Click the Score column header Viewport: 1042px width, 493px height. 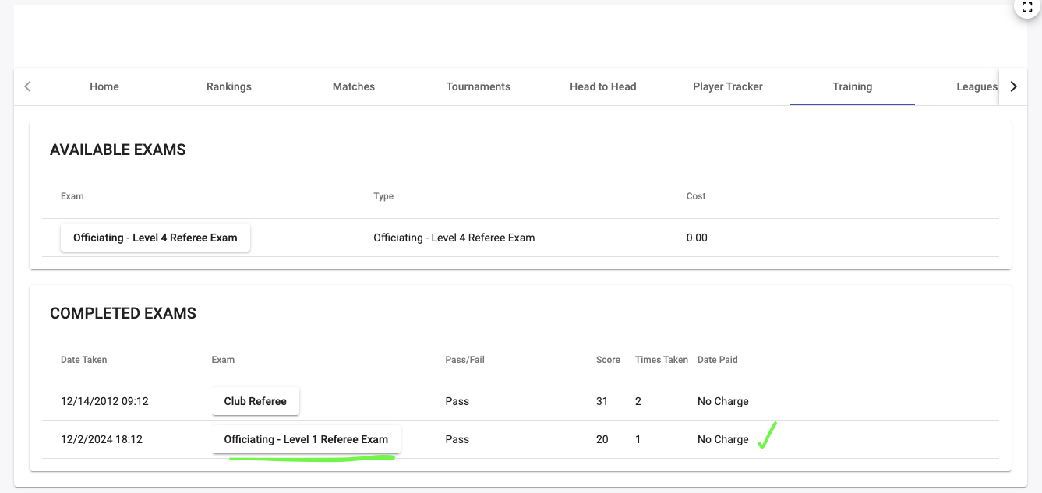pos(608,360)
